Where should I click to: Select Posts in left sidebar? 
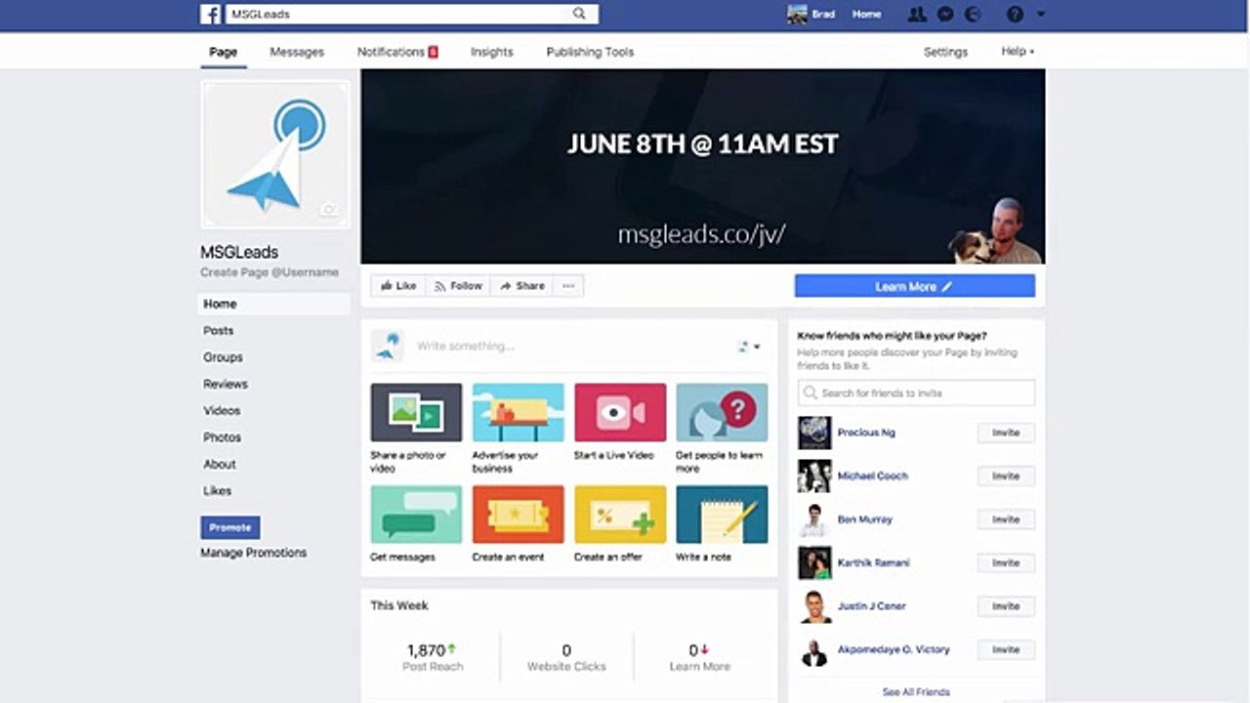pyautogui.click(x=219, y=330)
